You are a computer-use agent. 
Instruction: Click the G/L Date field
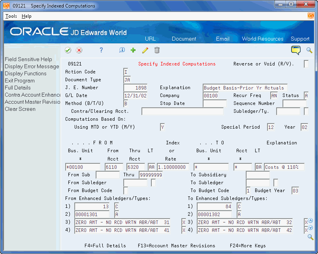point(135,95)
